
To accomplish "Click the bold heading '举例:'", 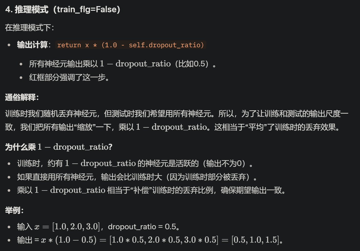I will [15, 210].
